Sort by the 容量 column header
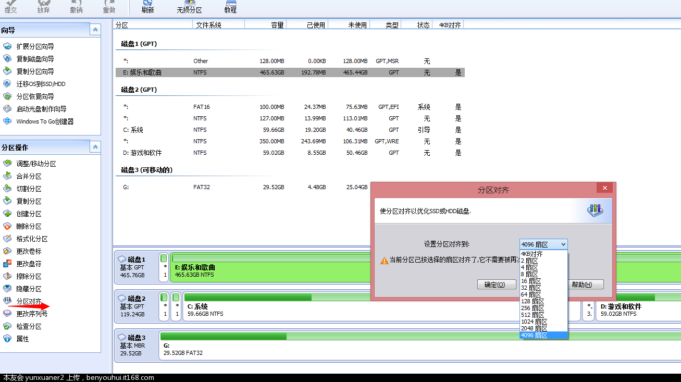681x382 pixels. [265, 24]
